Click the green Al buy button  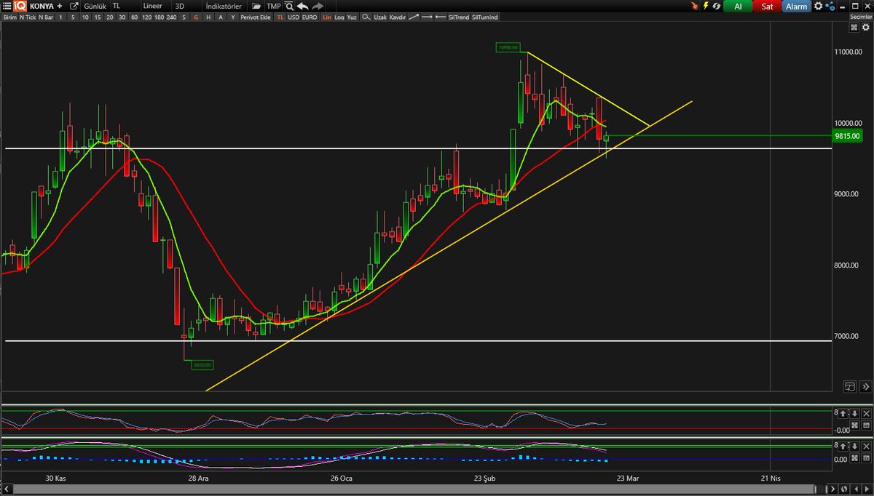(738, 6)
